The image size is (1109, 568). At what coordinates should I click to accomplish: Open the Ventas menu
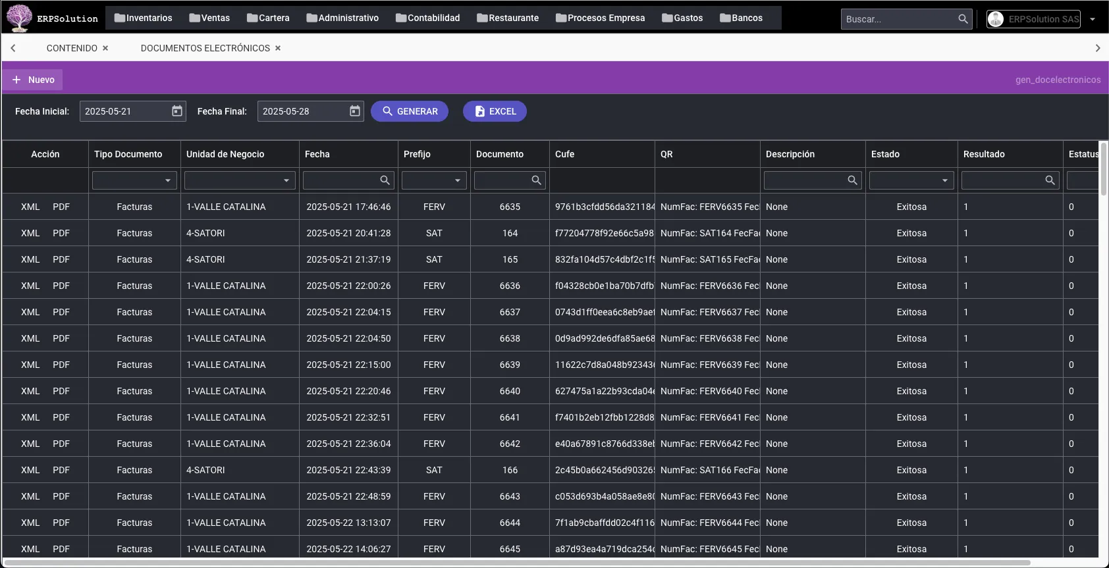(209, 18)
